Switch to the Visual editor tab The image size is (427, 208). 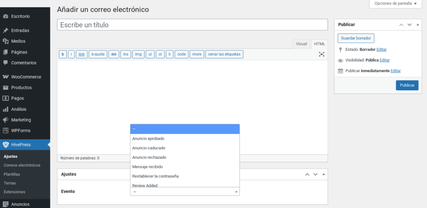pos(301,44)
